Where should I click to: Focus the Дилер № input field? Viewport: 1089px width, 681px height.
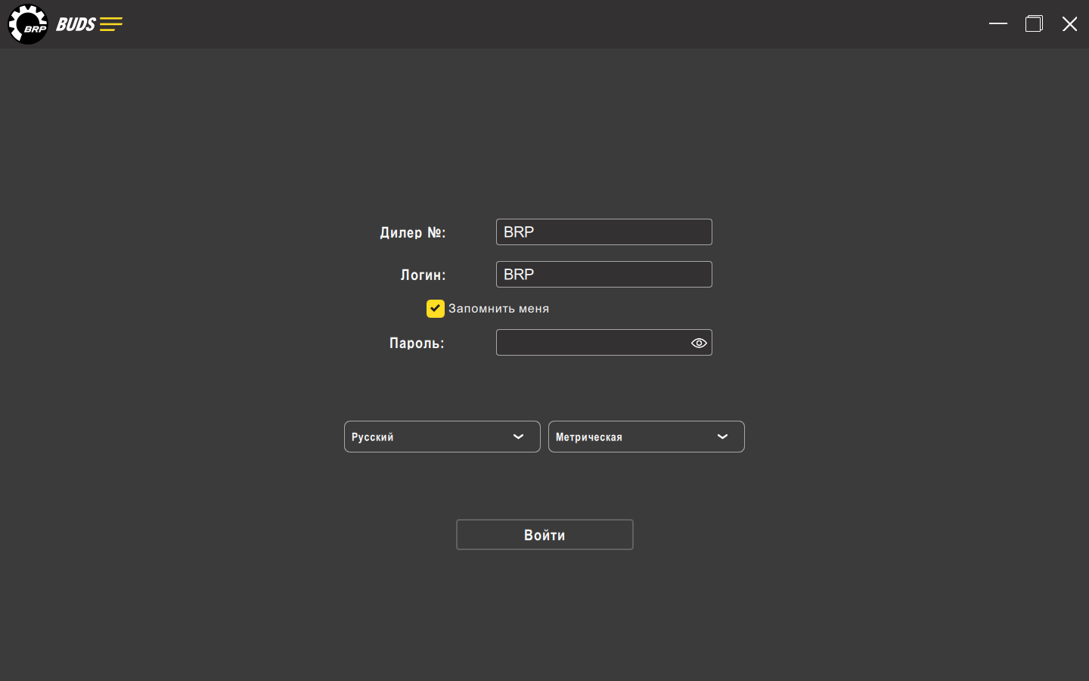click(604, 232)
